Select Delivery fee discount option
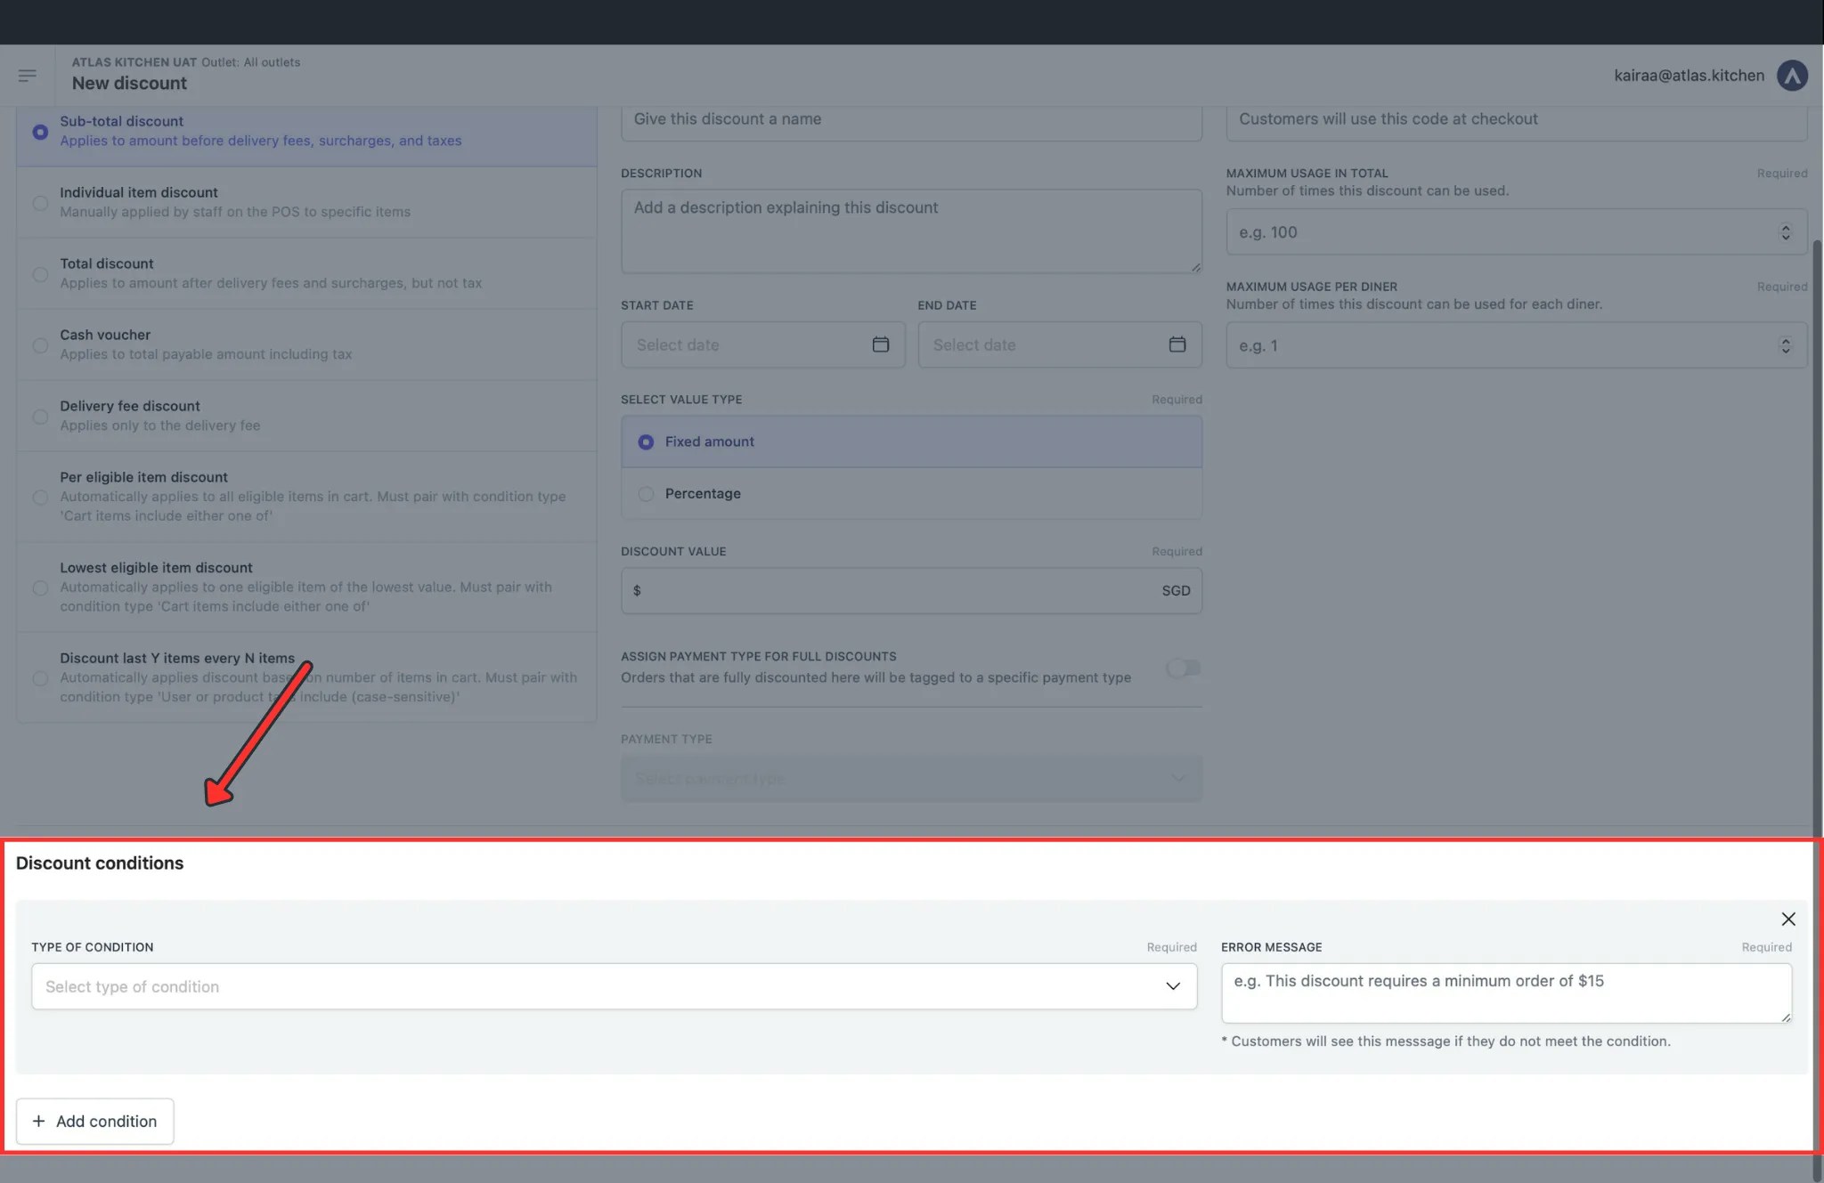Viewport: 1824px width, 1183px height. (40, 417)
